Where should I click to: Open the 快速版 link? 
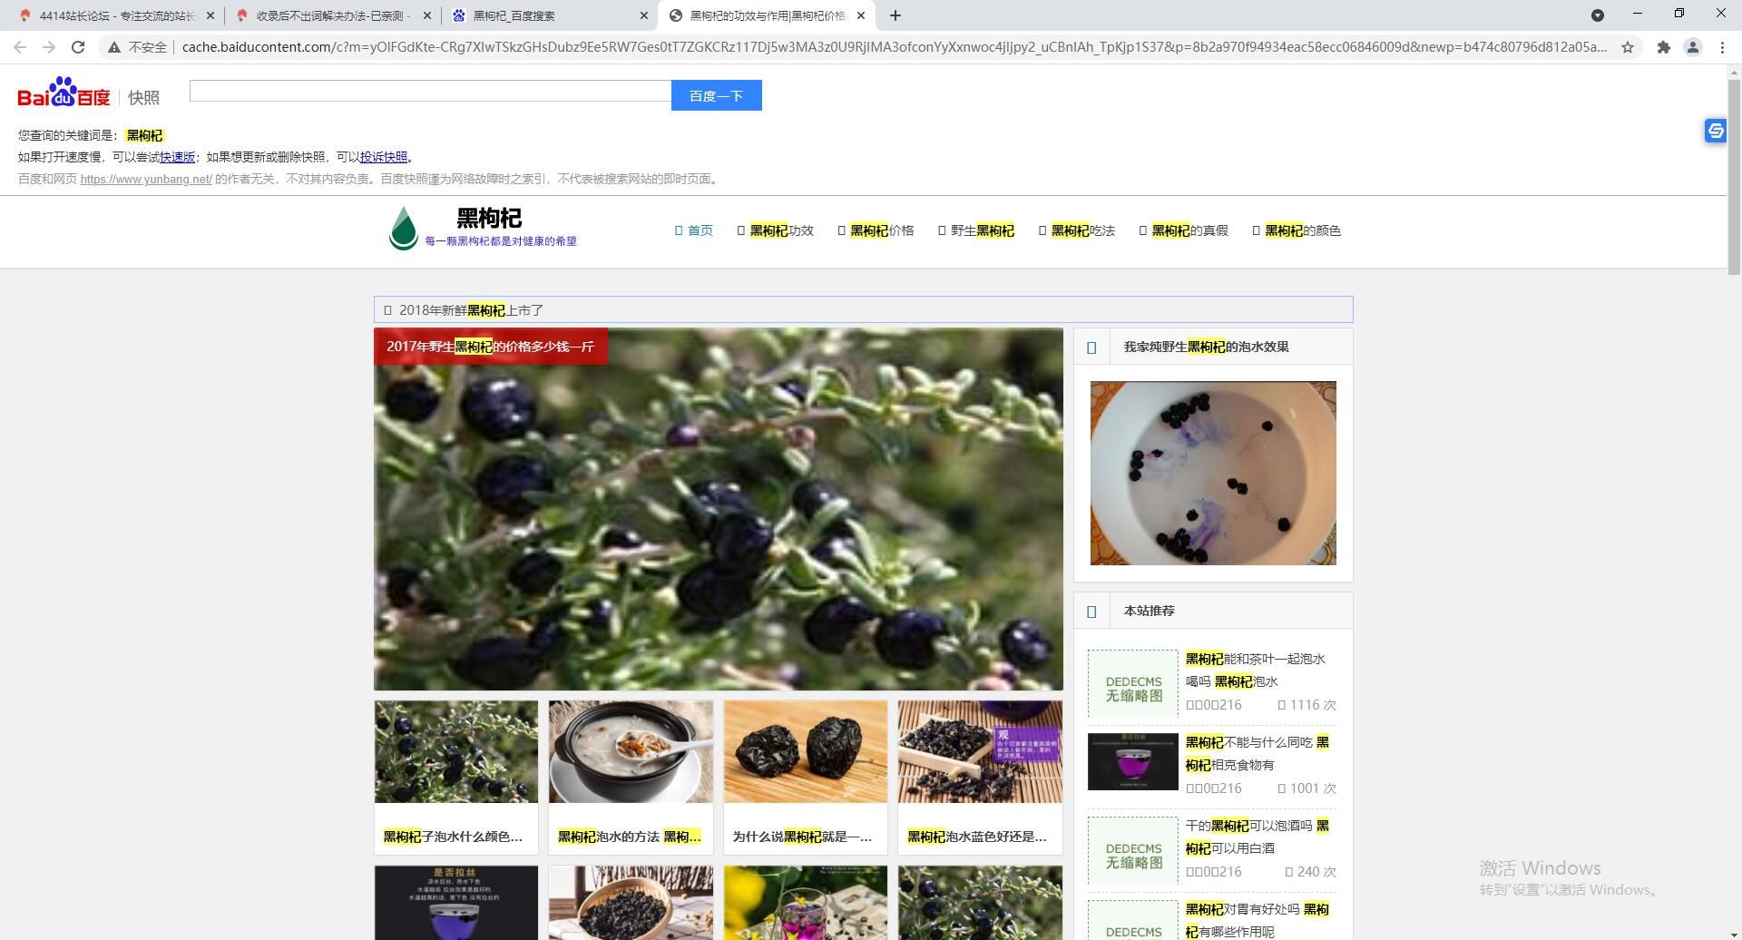[178, 157]
